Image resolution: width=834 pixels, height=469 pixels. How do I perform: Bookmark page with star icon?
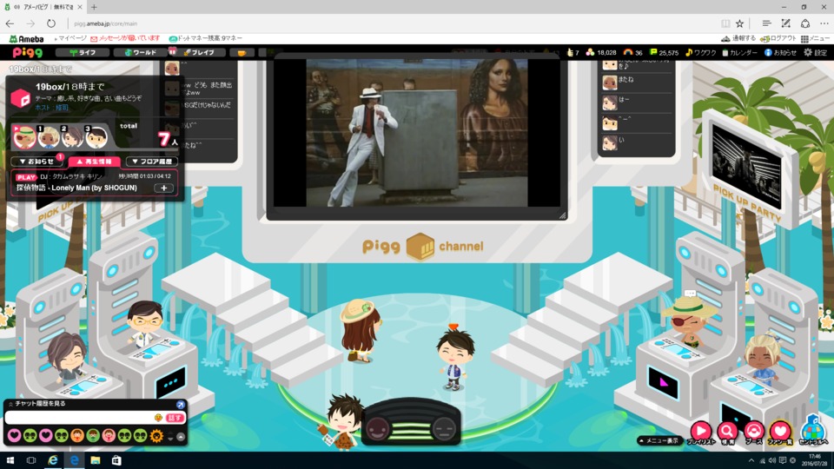(x=740, y=23)
